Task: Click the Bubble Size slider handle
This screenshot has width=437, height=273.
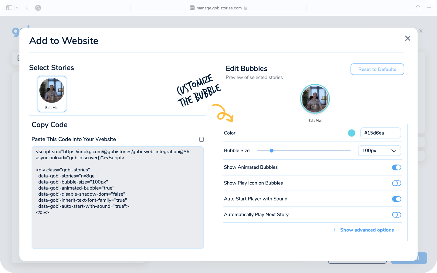Action: (272, 150)
